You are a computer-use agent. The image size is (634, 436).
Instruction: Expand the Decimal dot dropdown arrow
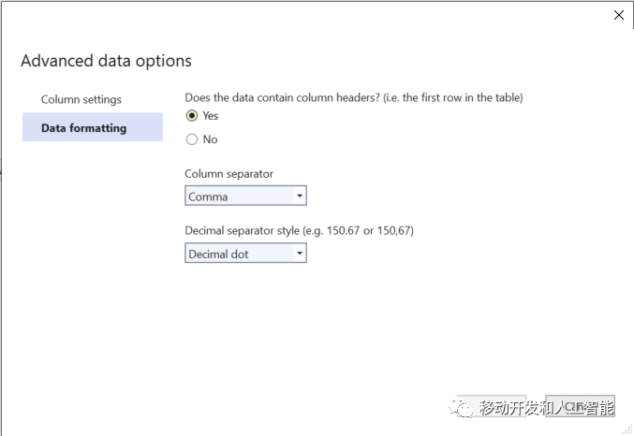[x=300, y=254]
